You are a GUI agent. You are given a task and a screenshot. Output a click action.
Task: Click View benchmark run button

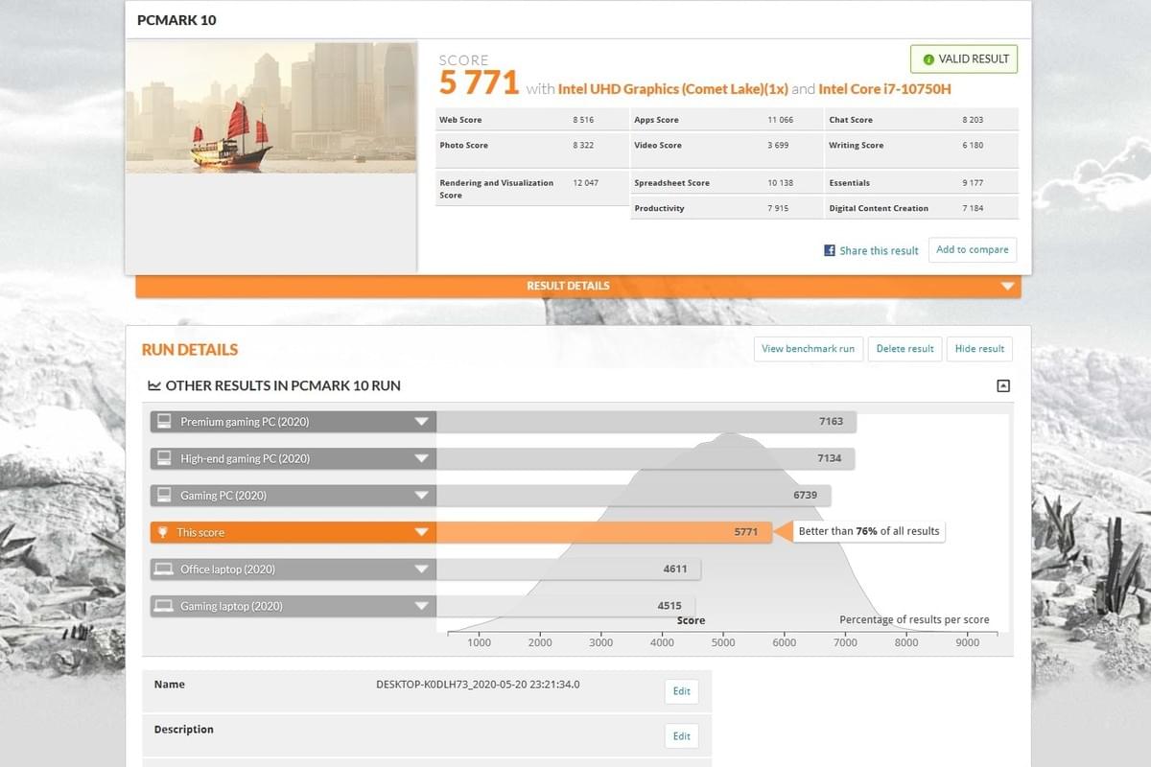click(808, 349)
